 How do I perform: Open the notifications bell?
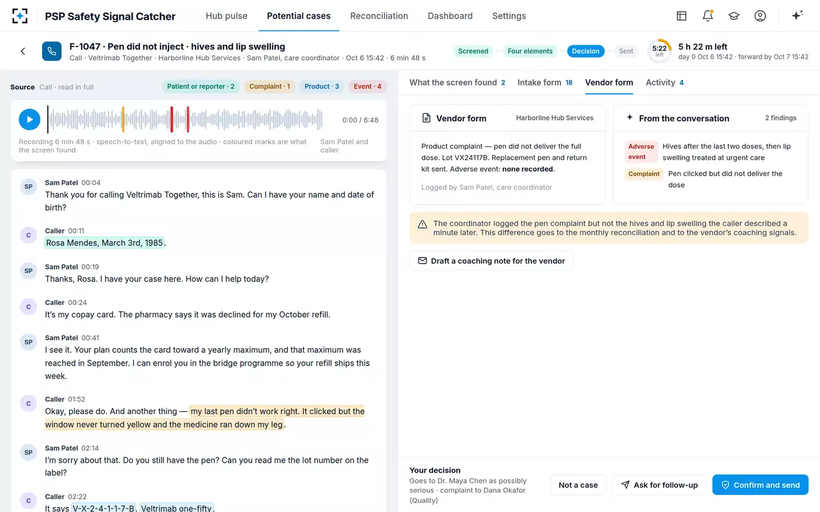point(708,16)
